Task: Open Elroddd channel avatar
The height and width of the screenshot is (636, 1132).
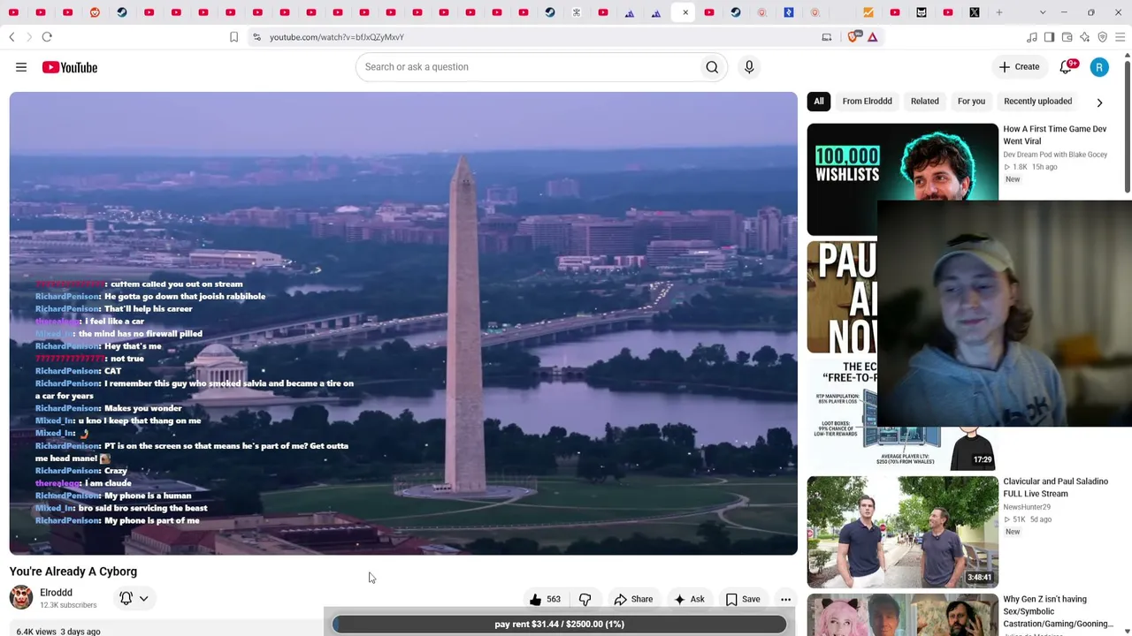Action: click(x=21, y=598)
